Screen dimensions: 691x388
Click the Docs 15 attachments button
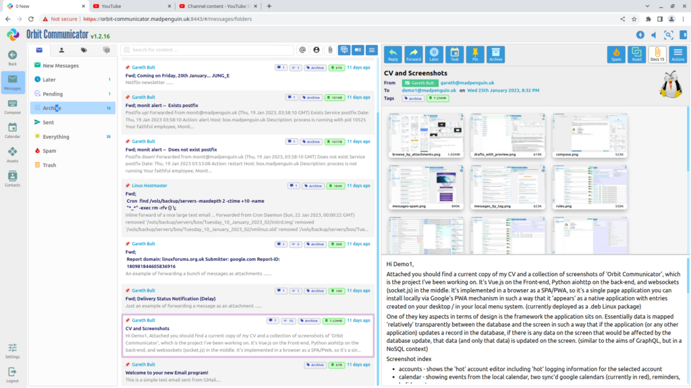657,54
